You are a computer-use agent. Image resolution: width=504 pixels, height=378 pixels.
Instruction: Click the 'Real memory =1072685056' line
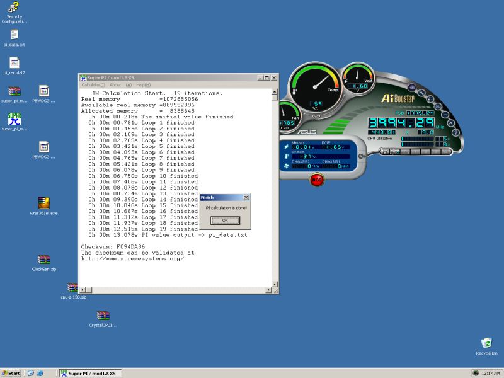[139, 99]
